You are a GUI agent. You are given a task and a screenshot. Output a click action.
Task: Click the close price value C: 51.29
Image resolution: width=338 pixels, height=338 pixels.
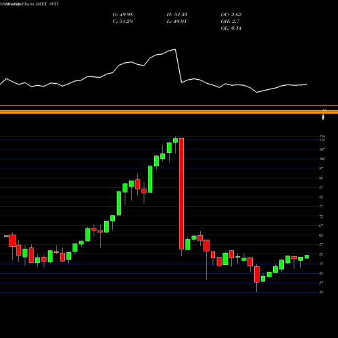tap(122, 22)
